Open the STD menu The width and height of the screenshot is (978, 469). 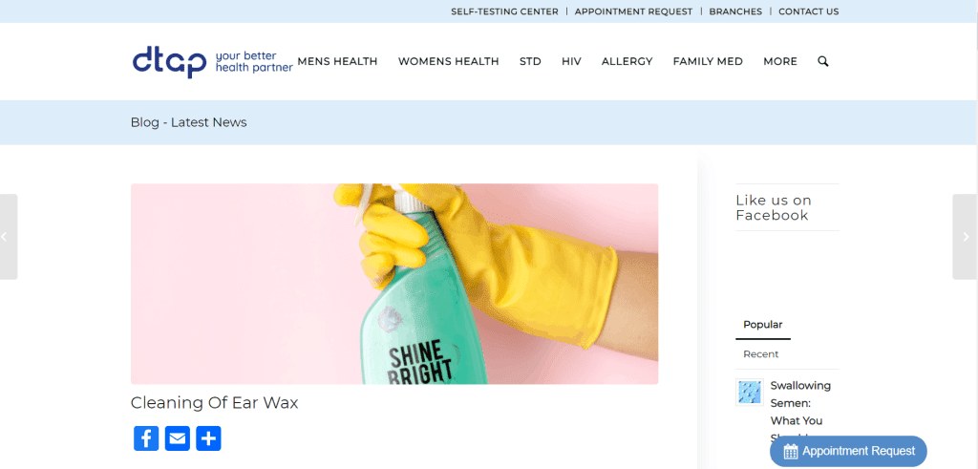530,61
